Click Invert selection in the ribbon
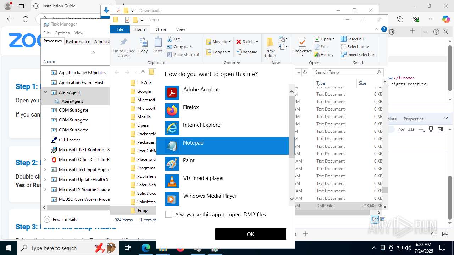Image resolution: width=454 pixels, height=255 pixels. coord(358,55)
